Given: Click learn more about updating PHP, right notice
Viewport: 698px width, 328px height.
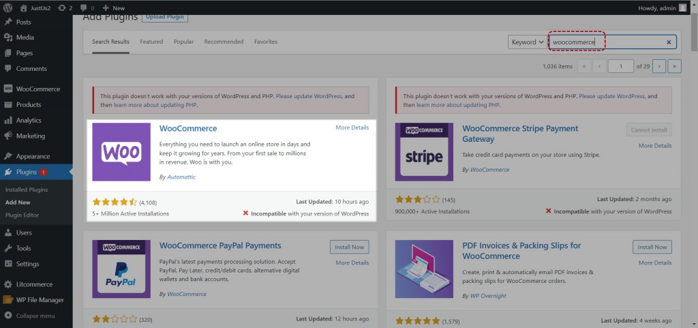Looking at the screenshot, I should point(458,105).
